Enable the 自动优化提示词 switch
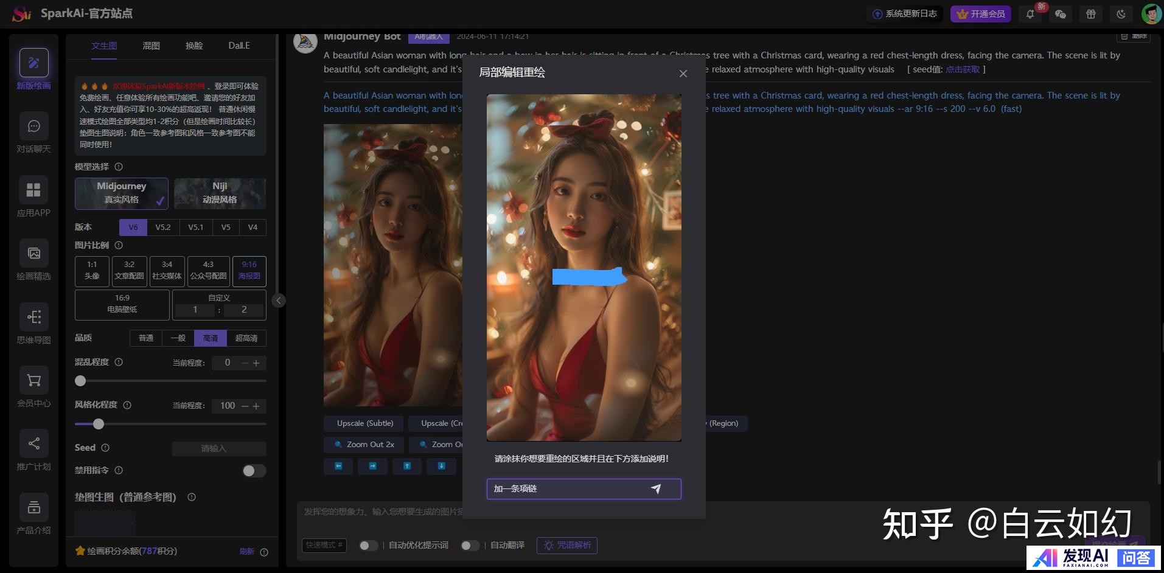Viewport: 1164px width, 573px height. click(x=368, y=546)
